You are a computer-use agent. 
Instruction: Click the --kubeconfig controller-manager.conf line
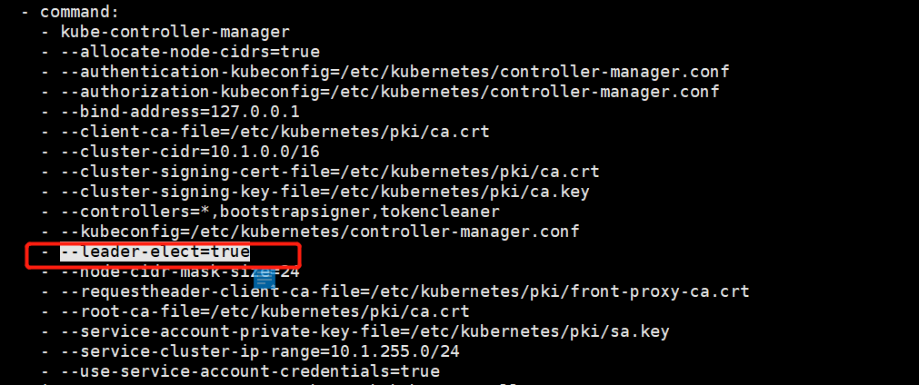(x=320, y=232)
